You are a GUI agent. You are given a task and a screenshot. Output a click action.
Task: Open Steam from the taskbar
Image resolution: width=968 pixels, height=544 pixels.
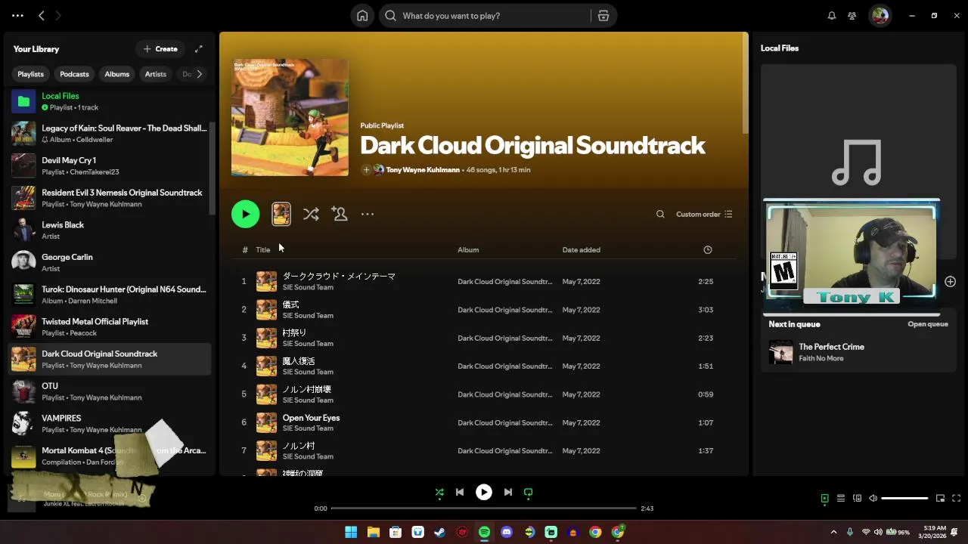(440, 532)
